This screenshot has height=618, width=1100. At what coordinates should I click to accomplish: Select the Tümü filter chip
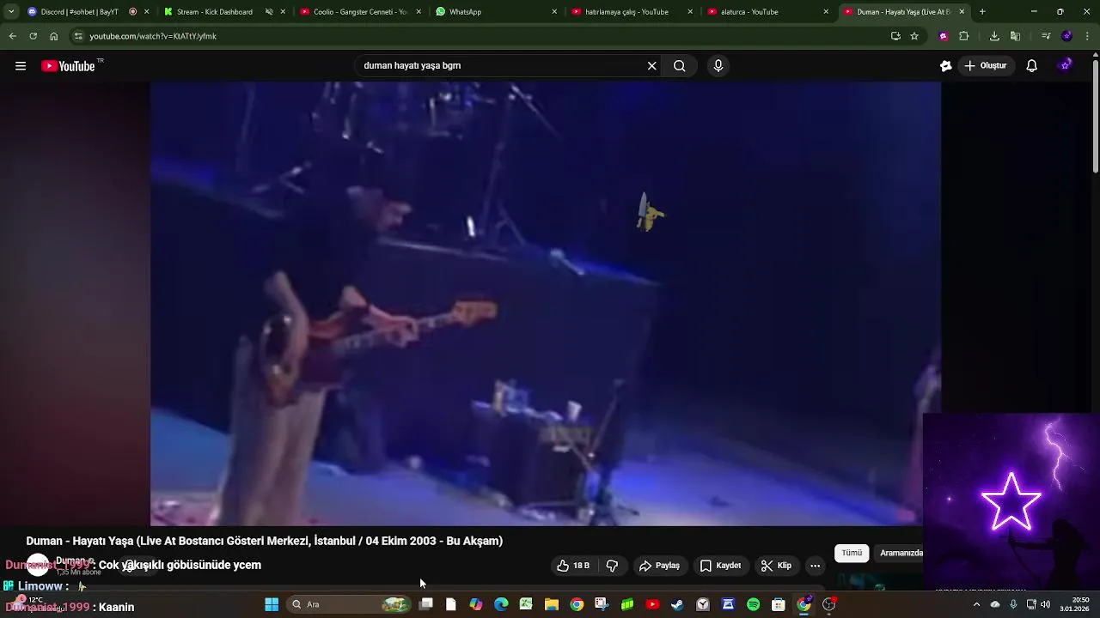(852, 554)
